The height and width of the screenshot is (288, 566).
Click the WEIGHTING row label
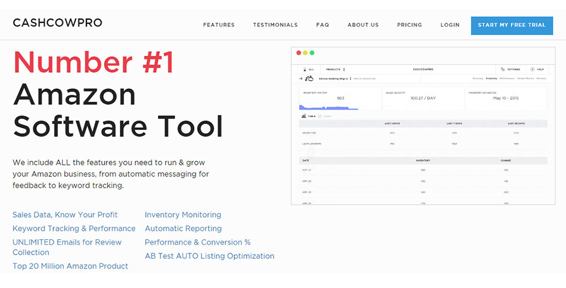[x=309, y=133]
